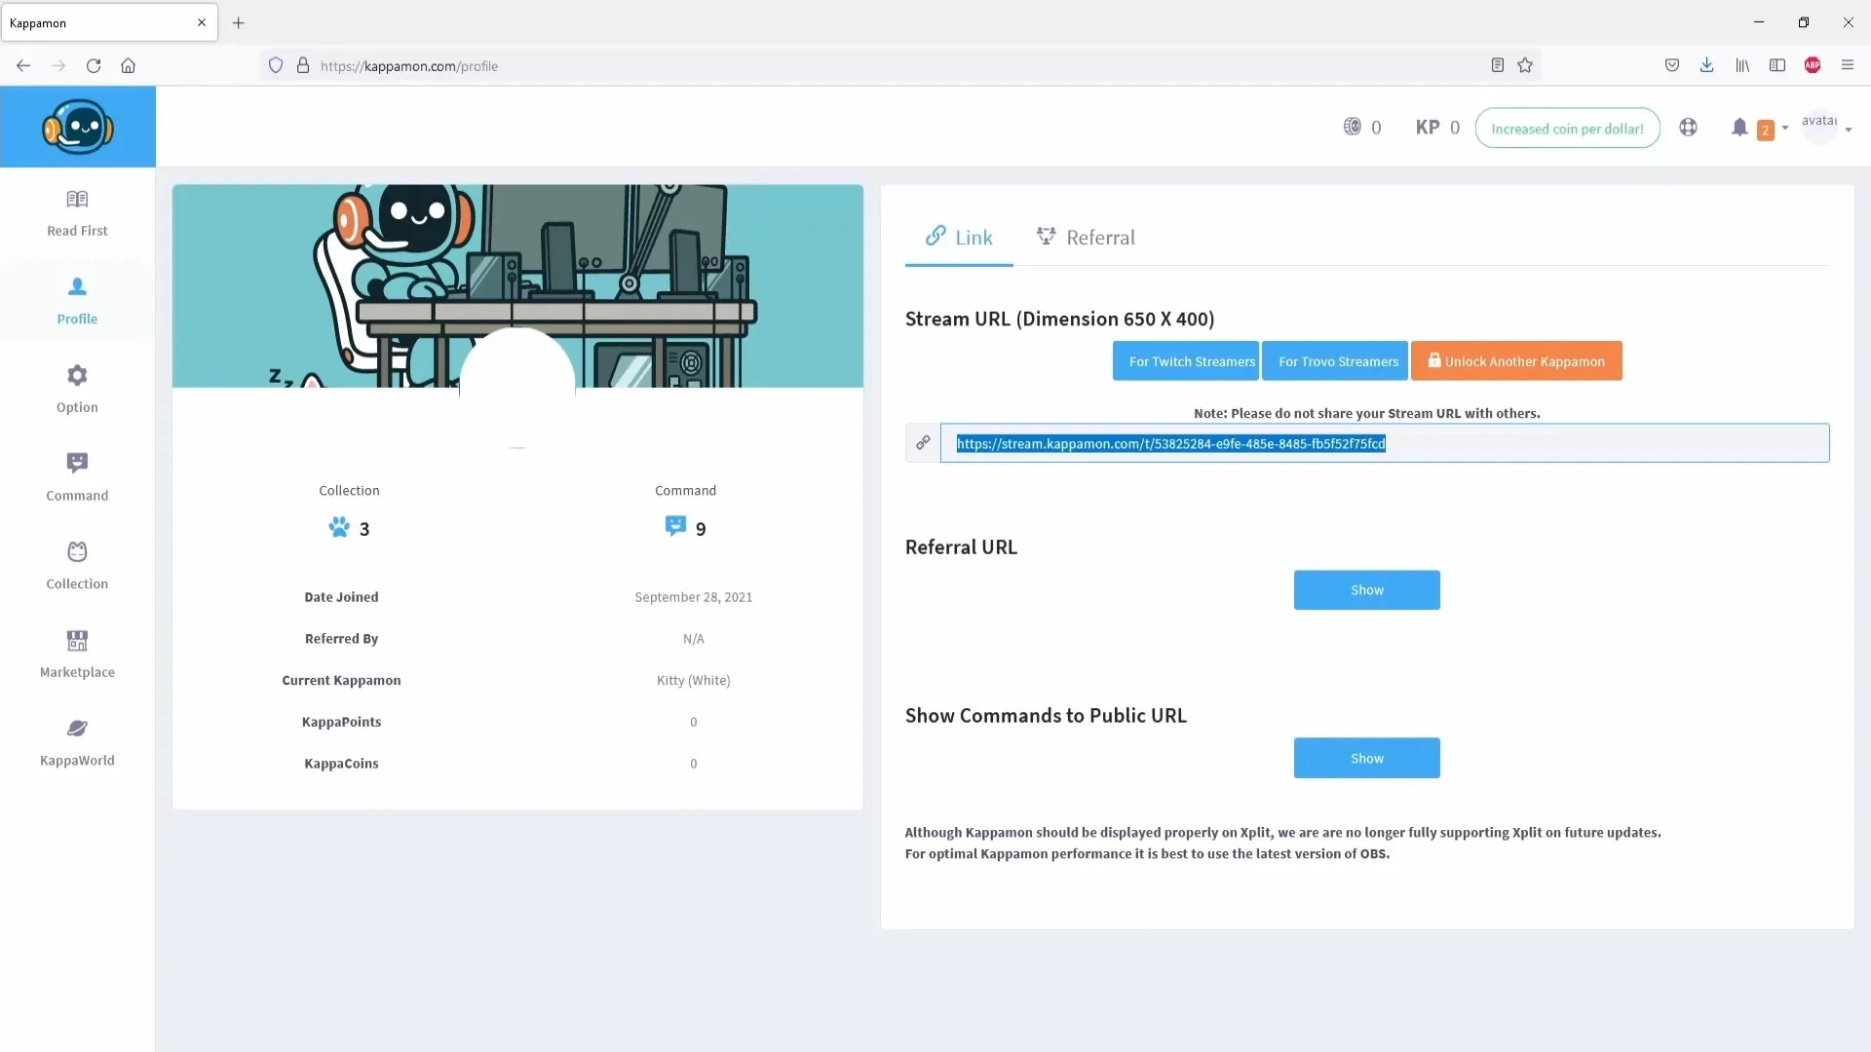Click the profile banner image

517,285
